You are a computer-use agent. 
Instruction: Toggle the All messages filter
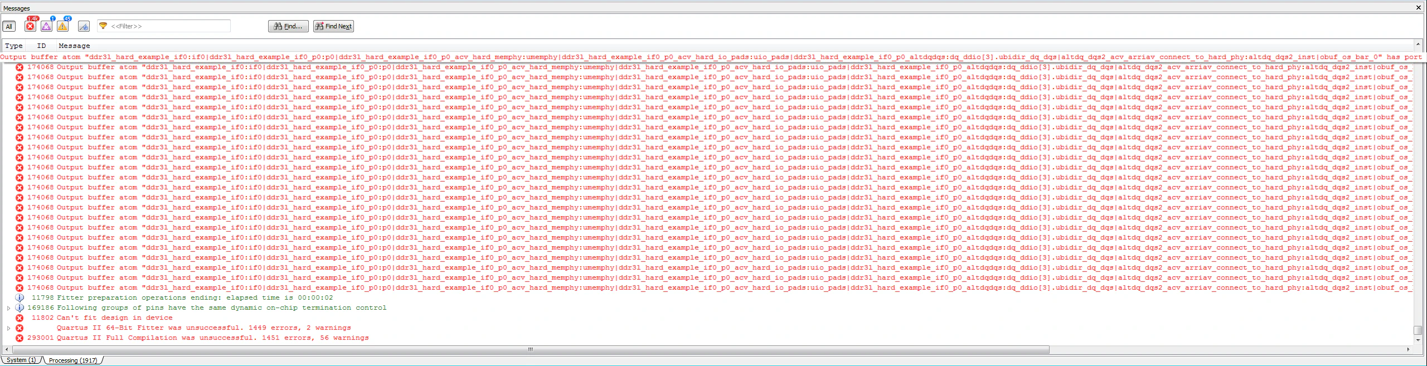pos(9,26)
